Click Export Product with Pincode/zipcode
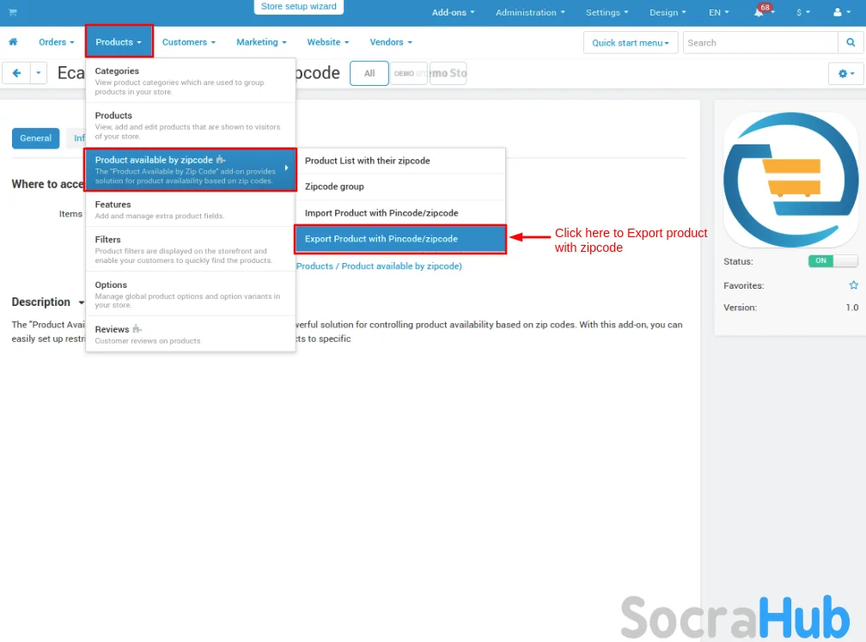This screenshot has height=642, width=866. tap(400, 239)
